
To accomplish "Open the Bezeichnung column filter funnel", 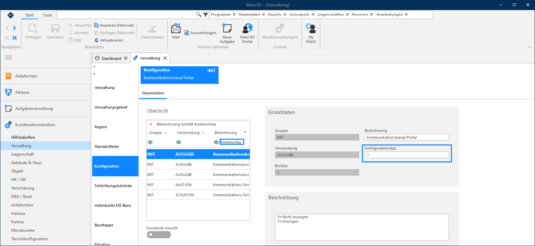I will pos(245,132).
